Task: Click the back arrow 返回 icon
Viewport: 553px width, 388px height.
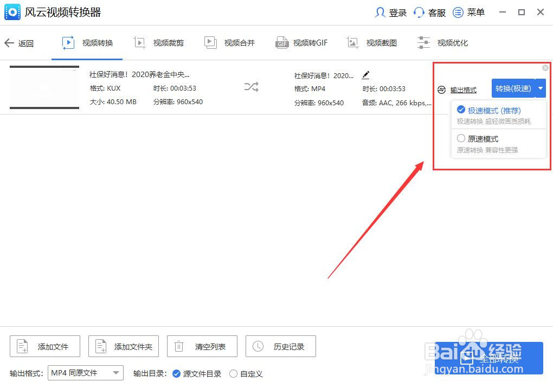Action: [x=10, y=43]
